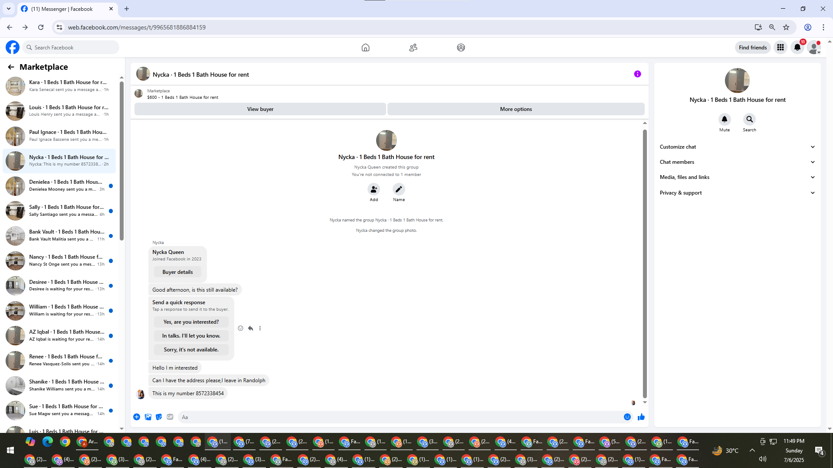The image size is (833, 468).
Task: Open the Facebook Home tab
Action: pyautogui.click(x=365, y=48)
